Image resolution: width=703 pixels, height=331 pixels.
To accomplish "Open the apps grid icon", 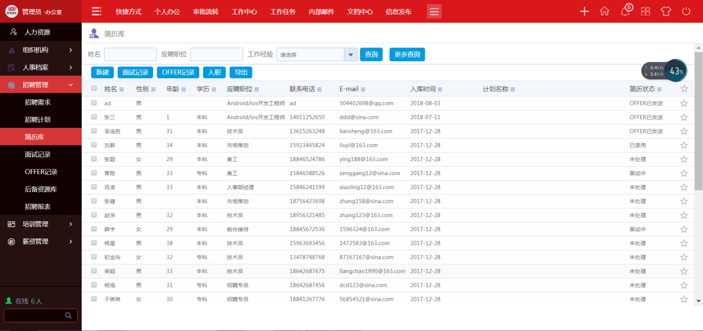I will coord(645,10).
